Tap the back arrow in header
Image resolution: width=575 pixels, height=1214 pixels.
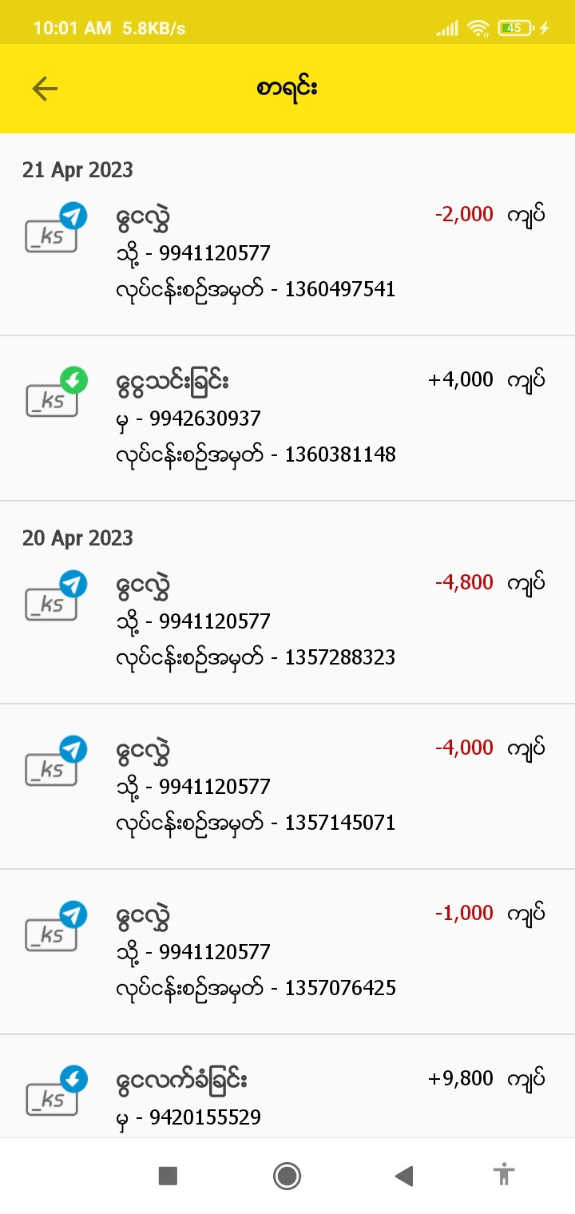(45, 89)
